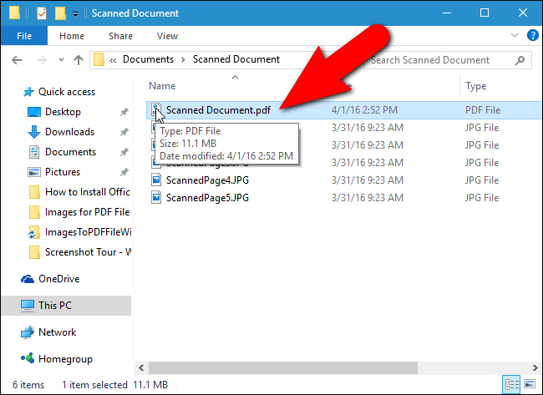This screenshot has width=543, height=395.
Task: Switch to Large icons view layout
Action: click(x=530, y=384)
